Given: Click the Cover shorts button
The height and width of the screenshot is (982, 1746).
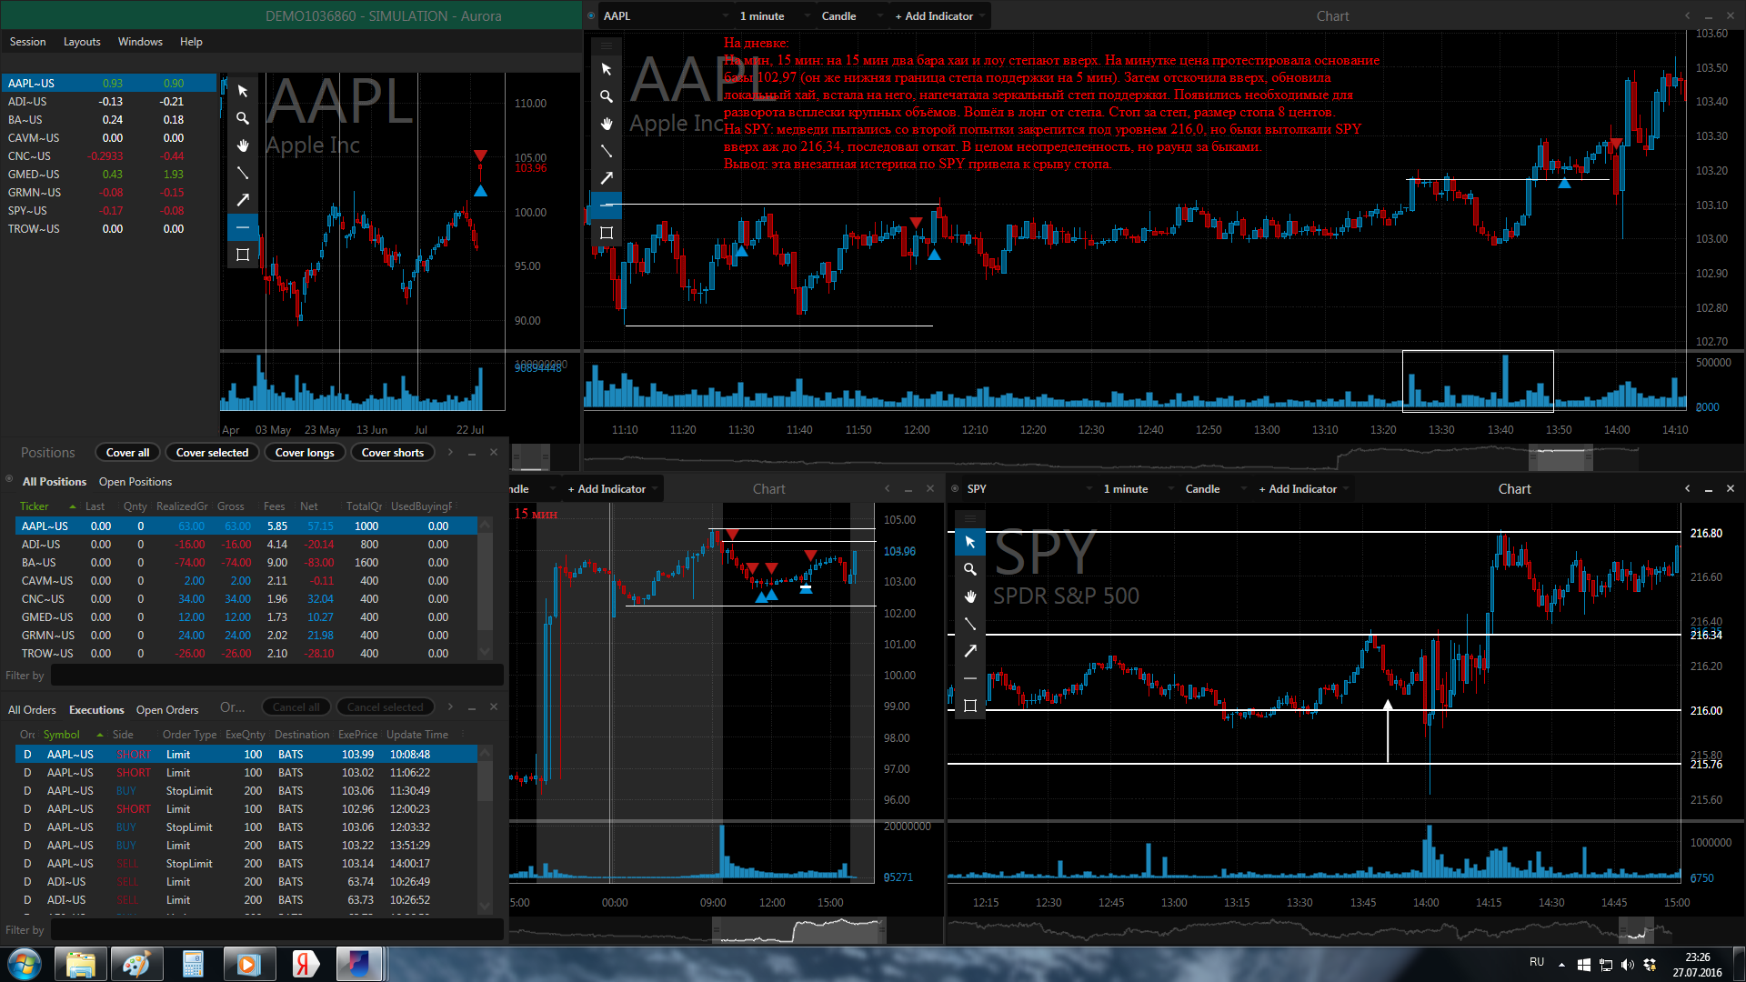Looking at the screenshot, I should pyautogui.click(x=393, y=453).
